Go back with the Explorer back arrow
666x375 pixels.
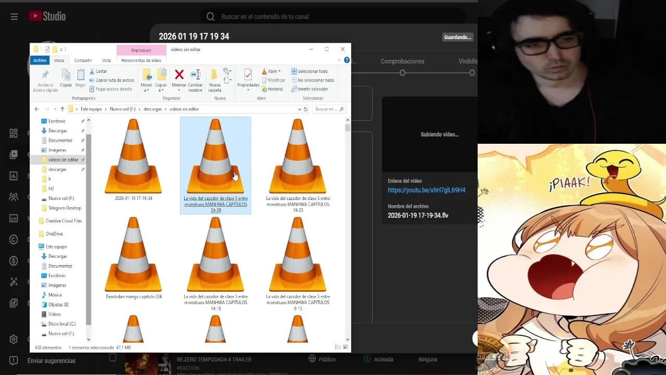pyautogui.click(x=36, y=109)
